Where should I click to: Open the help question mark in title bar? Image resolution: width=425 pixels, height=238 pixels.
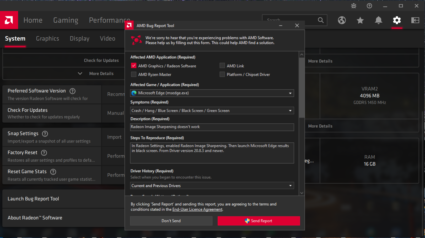tap(369, 6)
